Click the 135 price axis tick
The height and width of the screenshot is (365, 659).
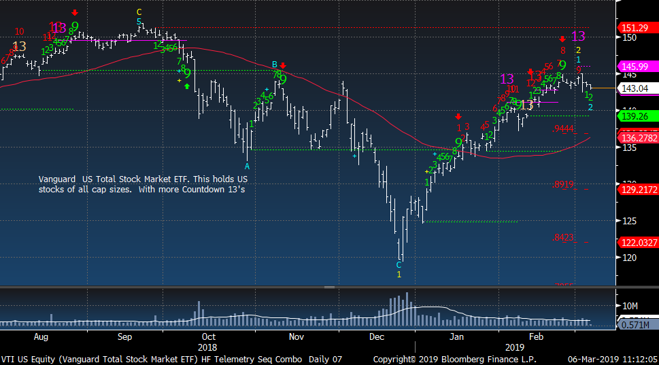[629, 148]
